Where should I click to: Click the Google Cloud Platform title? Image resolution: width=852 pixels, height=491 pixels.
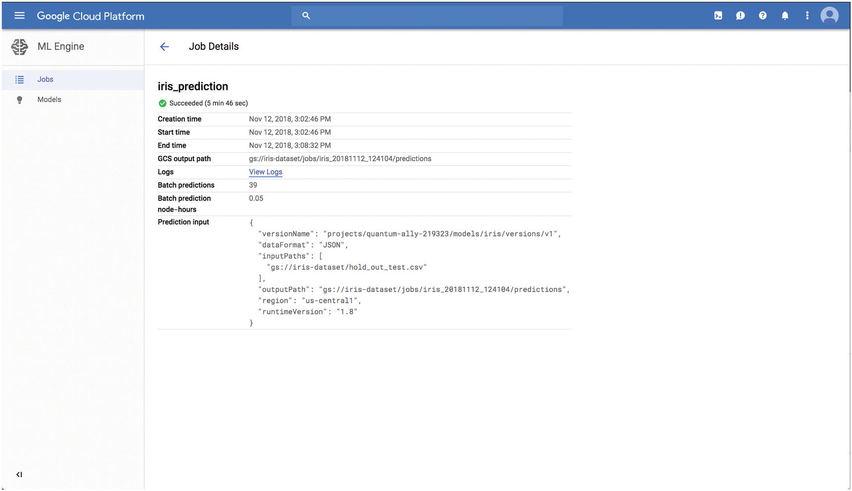pyautogui.click(x=90, y=16)
